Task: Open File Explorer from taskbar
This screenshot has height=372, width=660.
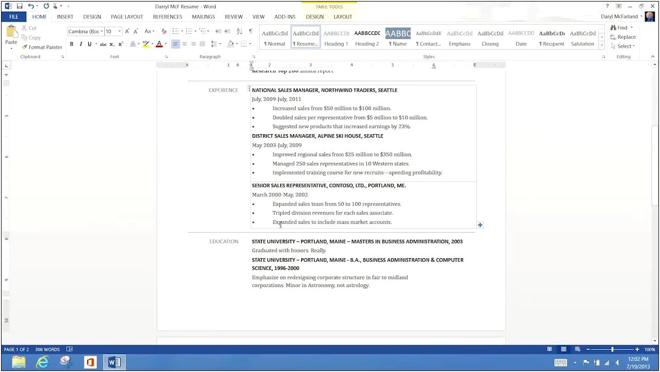Action: (x=18, y=362)
